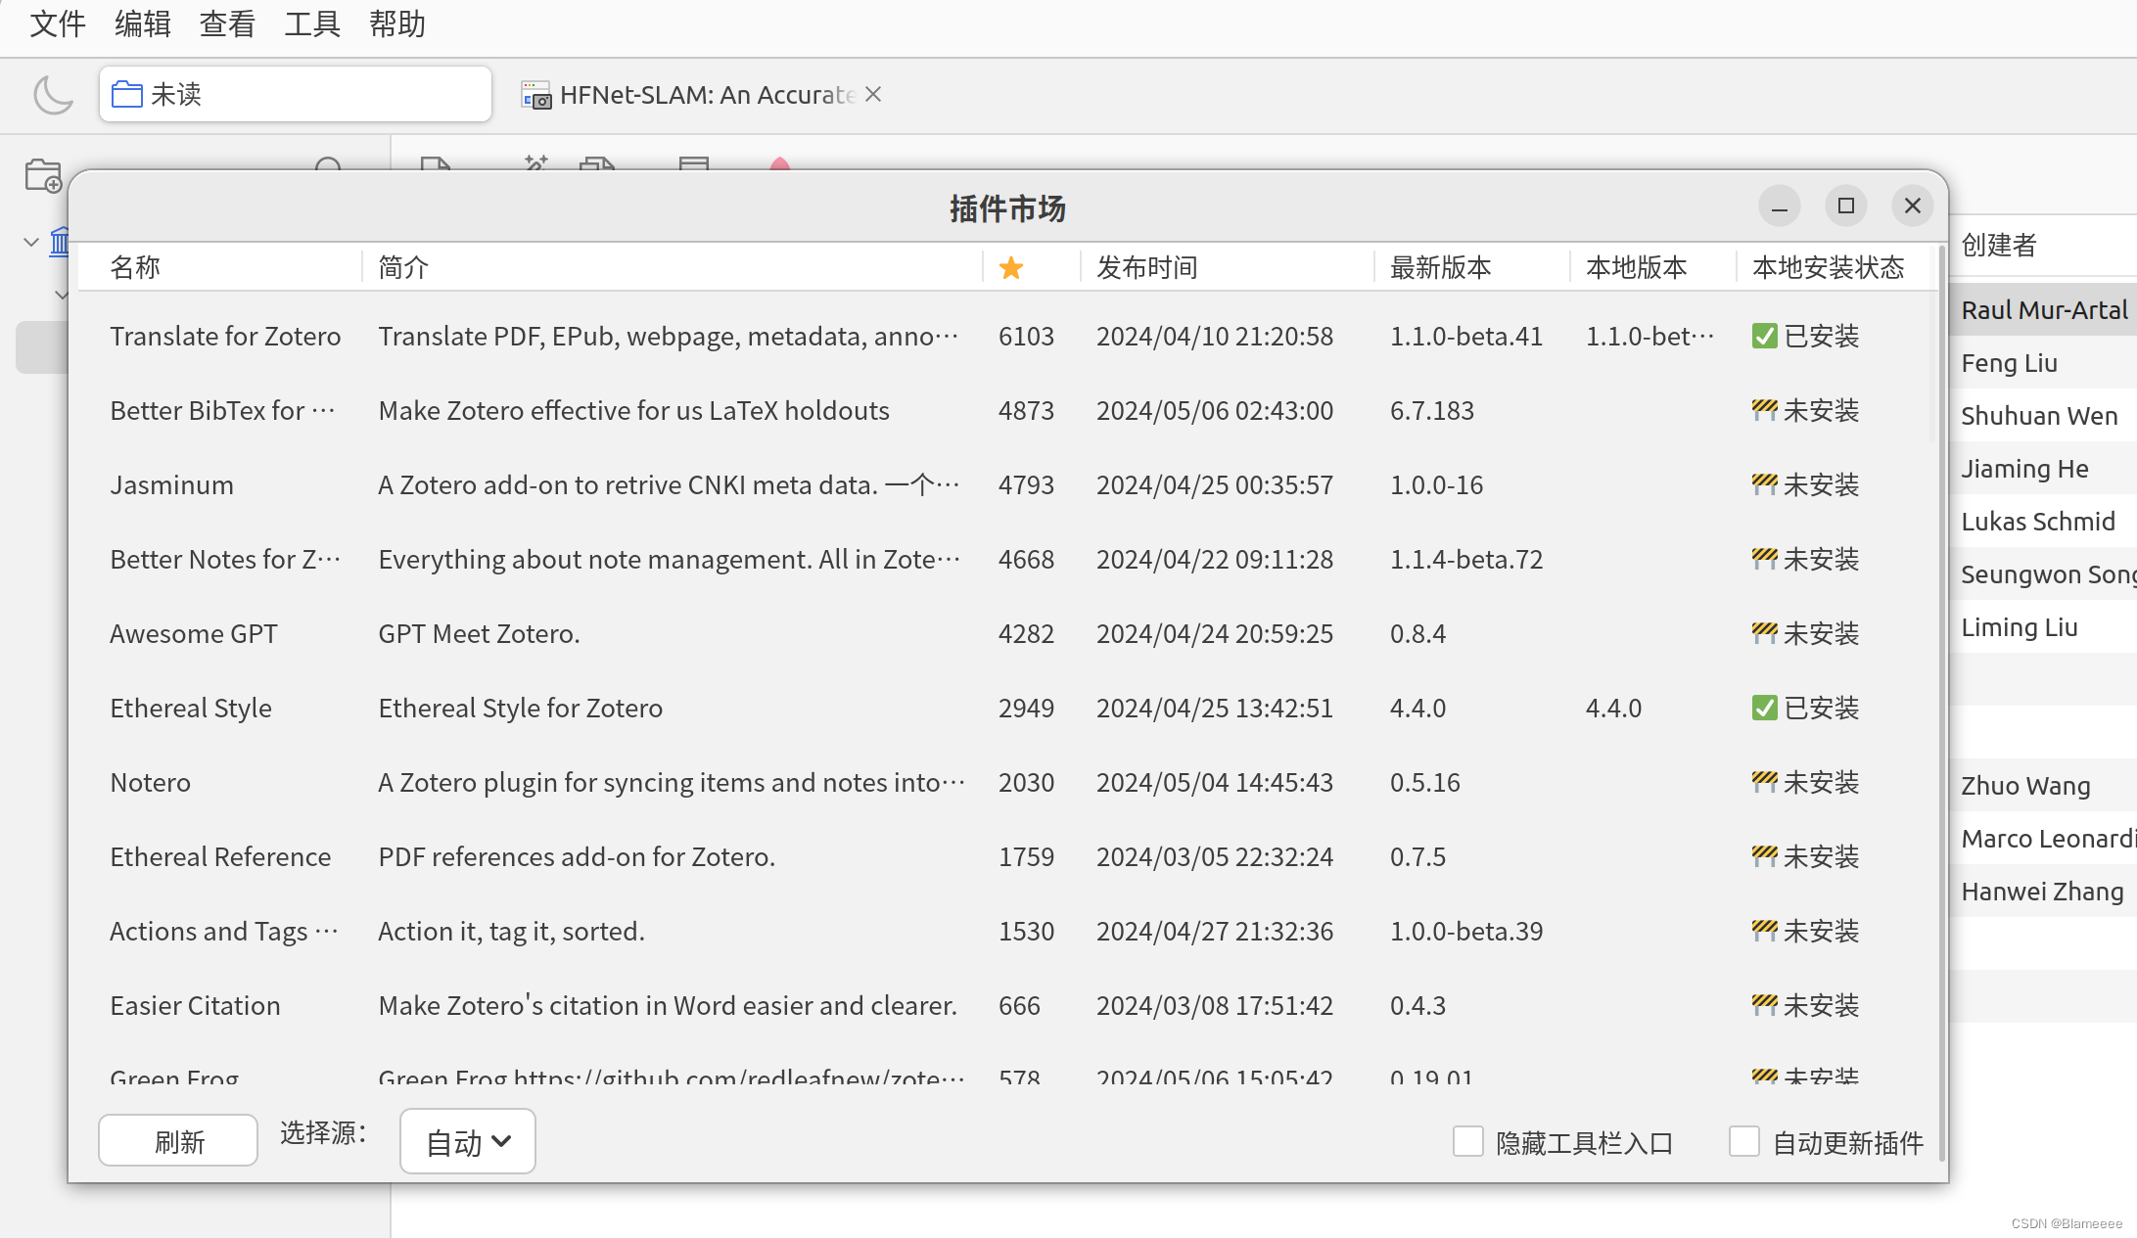Collapse the My Library tree chevron
The width and height of the screenshot is (2137, 1238).
(30, 241)
